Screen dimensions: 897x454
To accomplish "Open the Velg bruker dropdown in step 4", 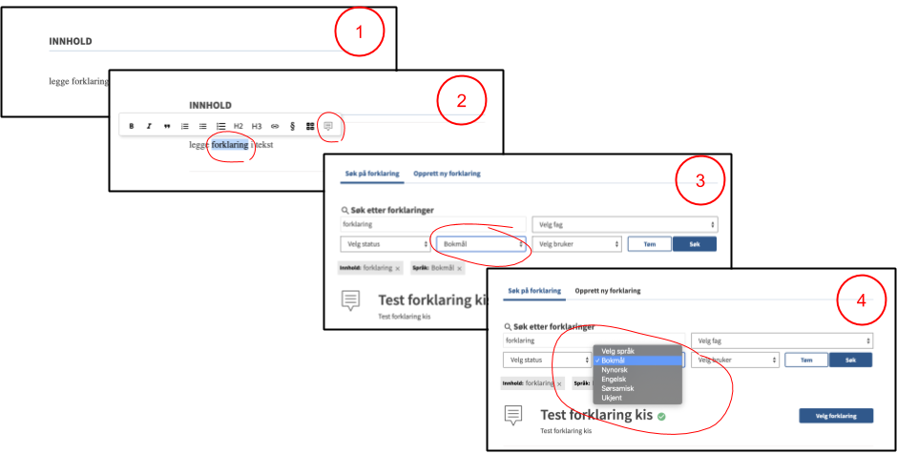I will (x=735, y=361).
